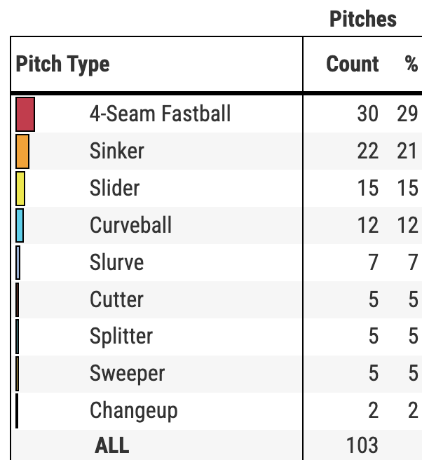Screen dimensions: 422x460
Task: Click the blue Curveball color bar
Action: [20, 226]
